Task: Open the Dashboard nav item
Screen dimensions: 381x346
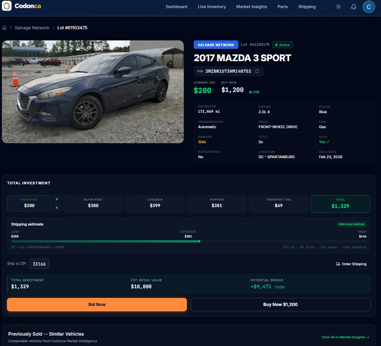Action: click(x=176, y=7)
